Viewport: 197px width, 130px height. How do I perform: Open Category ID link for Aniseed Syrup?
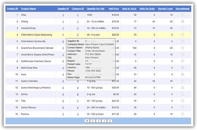coord(78,28)
